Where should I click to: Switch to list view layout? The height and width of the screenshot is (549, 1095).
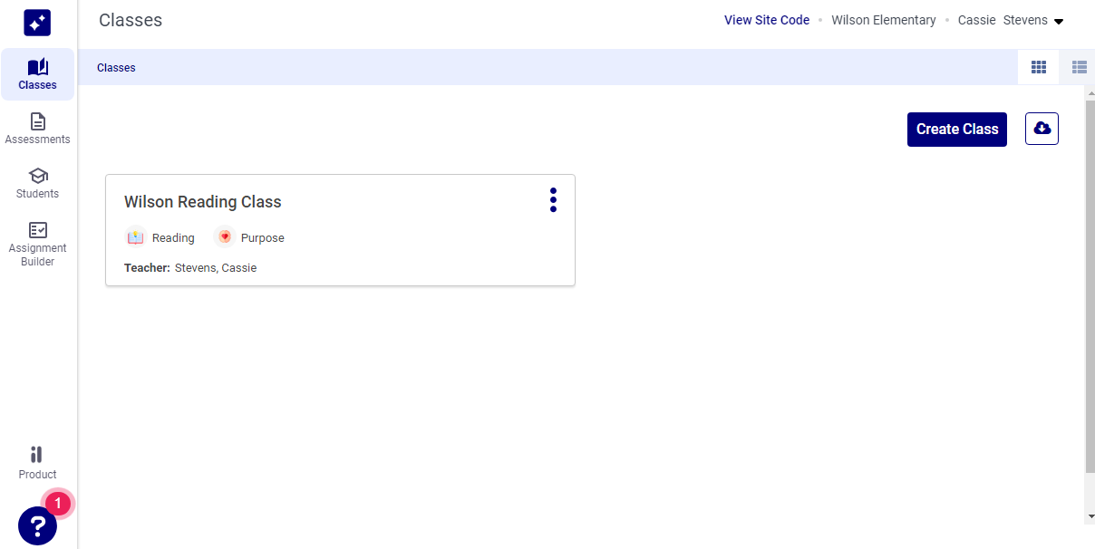point(1079,67)
